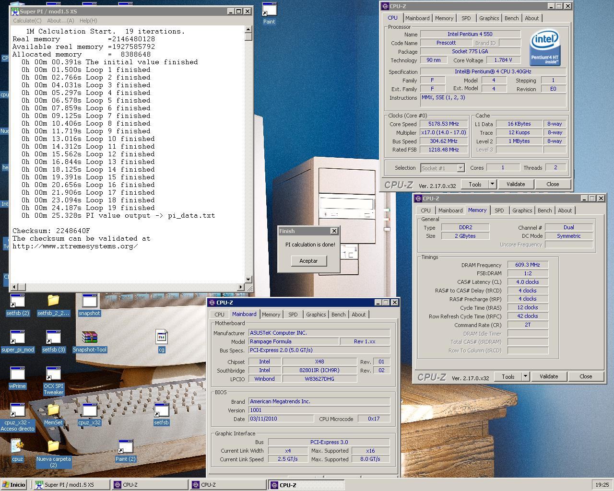This screenshot has height=491, width=614.
Task: Click Super PI vertical scrollbar up arrow
Action: 248,29
